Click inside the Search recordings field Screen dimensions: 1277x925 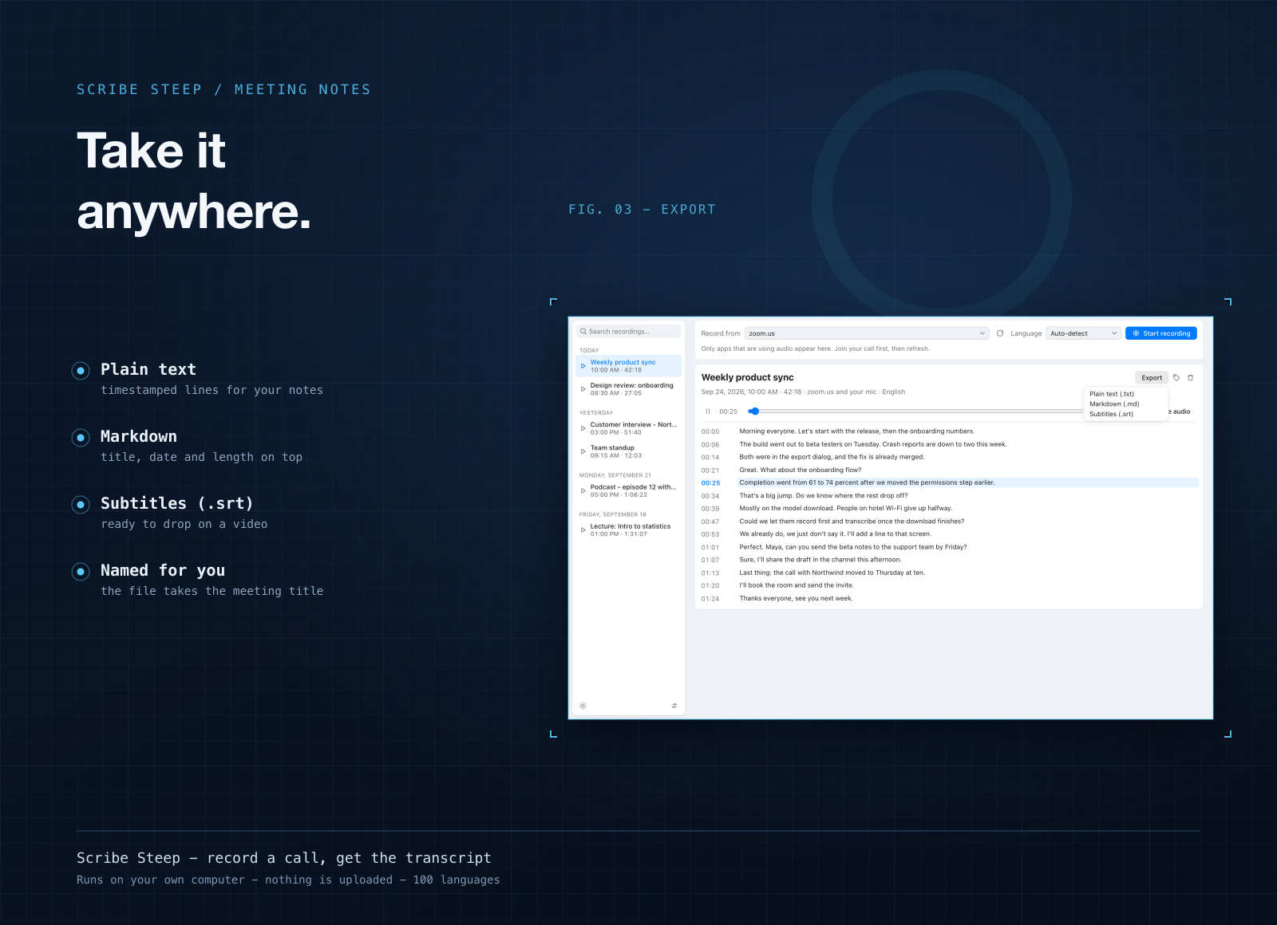(x=629, y=332)
